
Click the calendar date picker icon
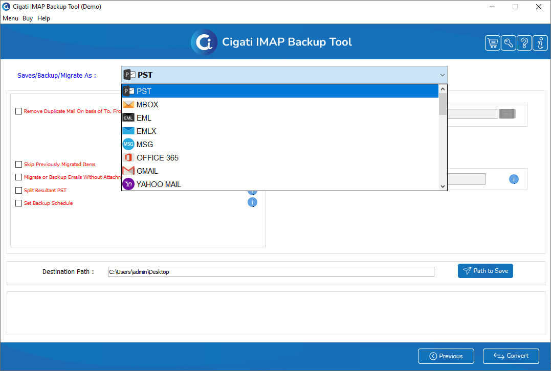coord(507,114)
